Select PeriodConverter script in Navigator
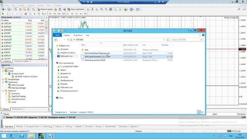247x139 pixels. [x=17, y=99]
